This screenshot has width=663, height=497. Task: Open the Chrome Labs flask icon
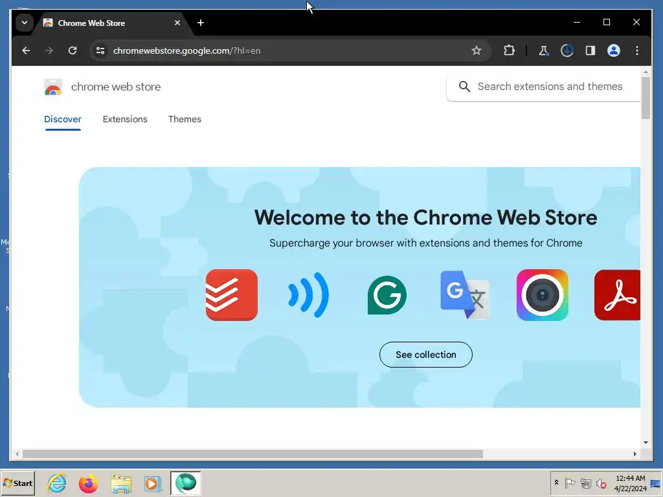click(543, 50)
